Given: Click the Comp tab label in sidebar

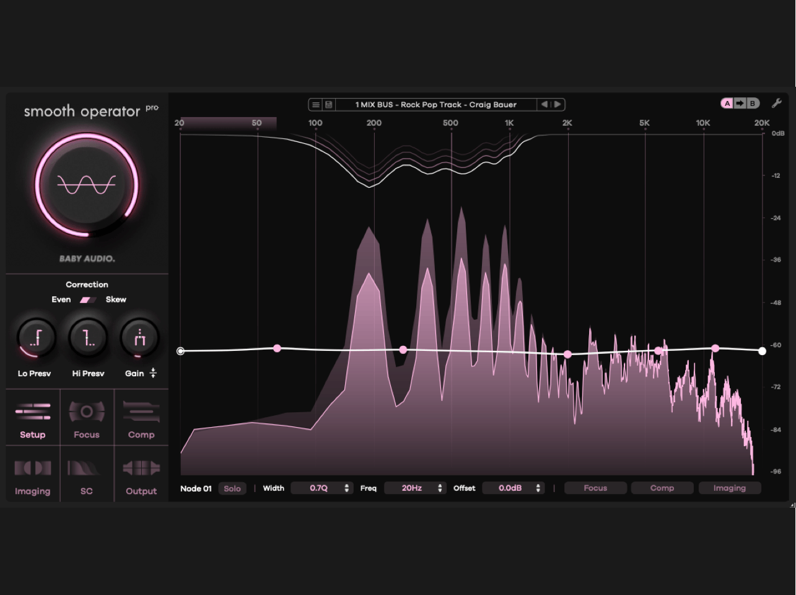Looking at the screenshot, I should click(x=141, y=435).
